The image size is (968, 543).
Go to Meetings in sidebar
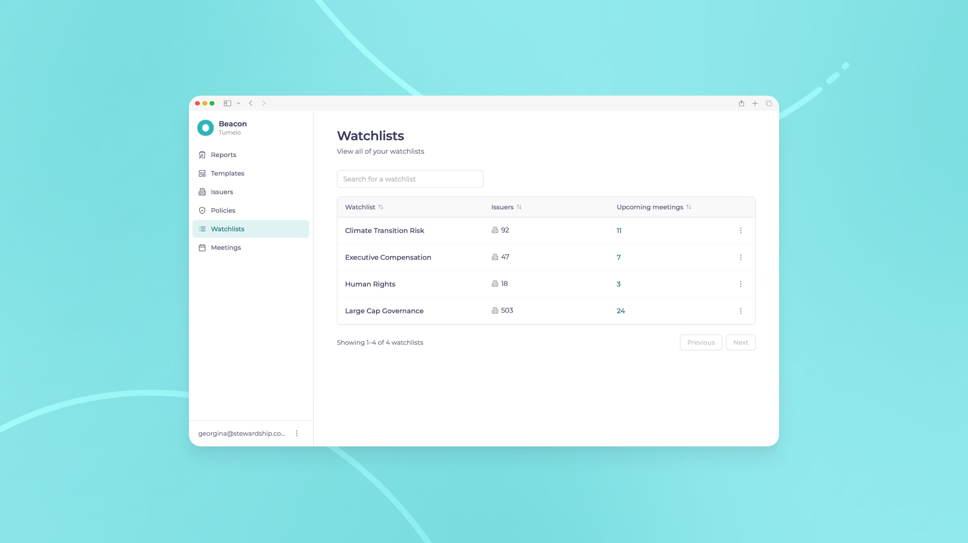251,247
